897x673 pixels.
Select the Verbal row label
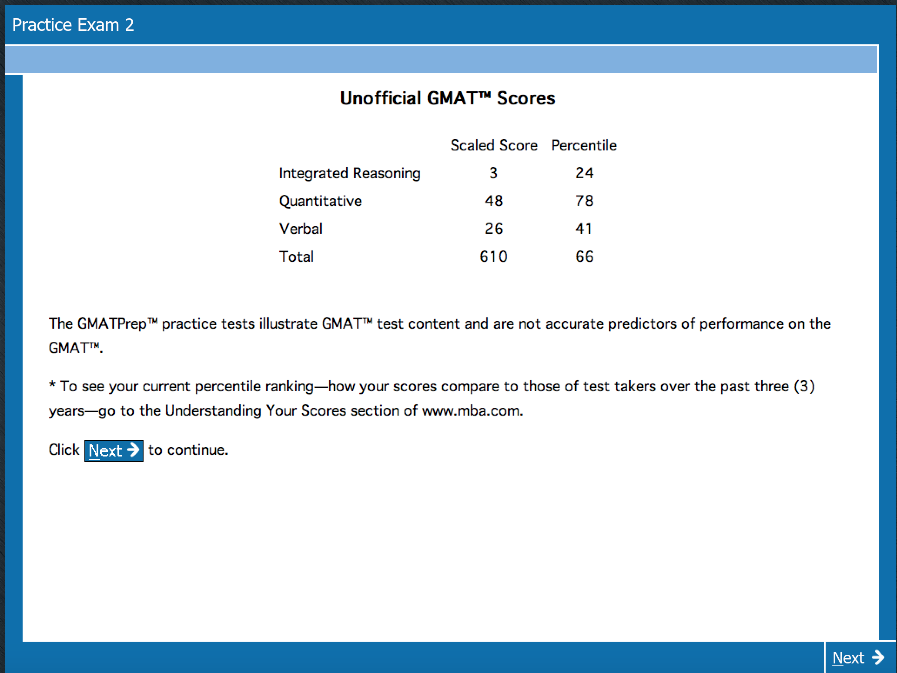[x=301, y=229]
